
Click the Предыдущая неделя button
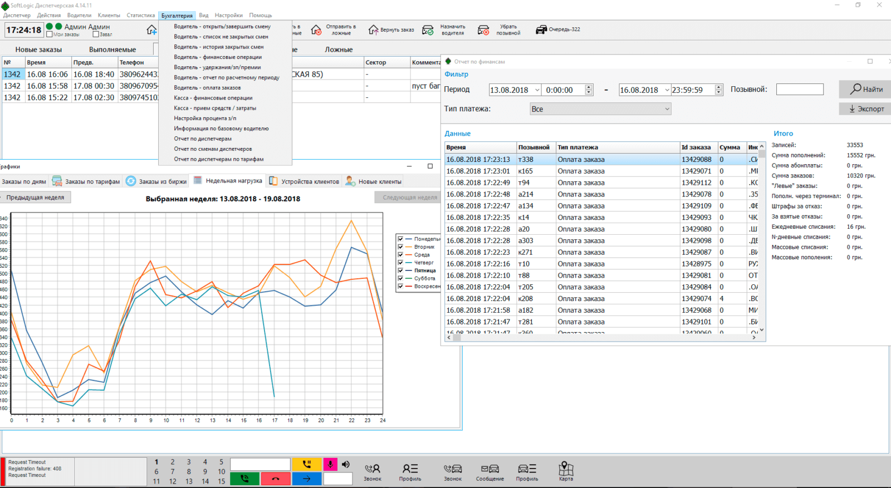pos(35,198)
